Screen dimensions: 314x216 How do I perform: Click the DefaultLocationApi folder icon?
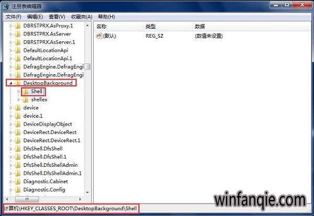(x=18, y=50)
